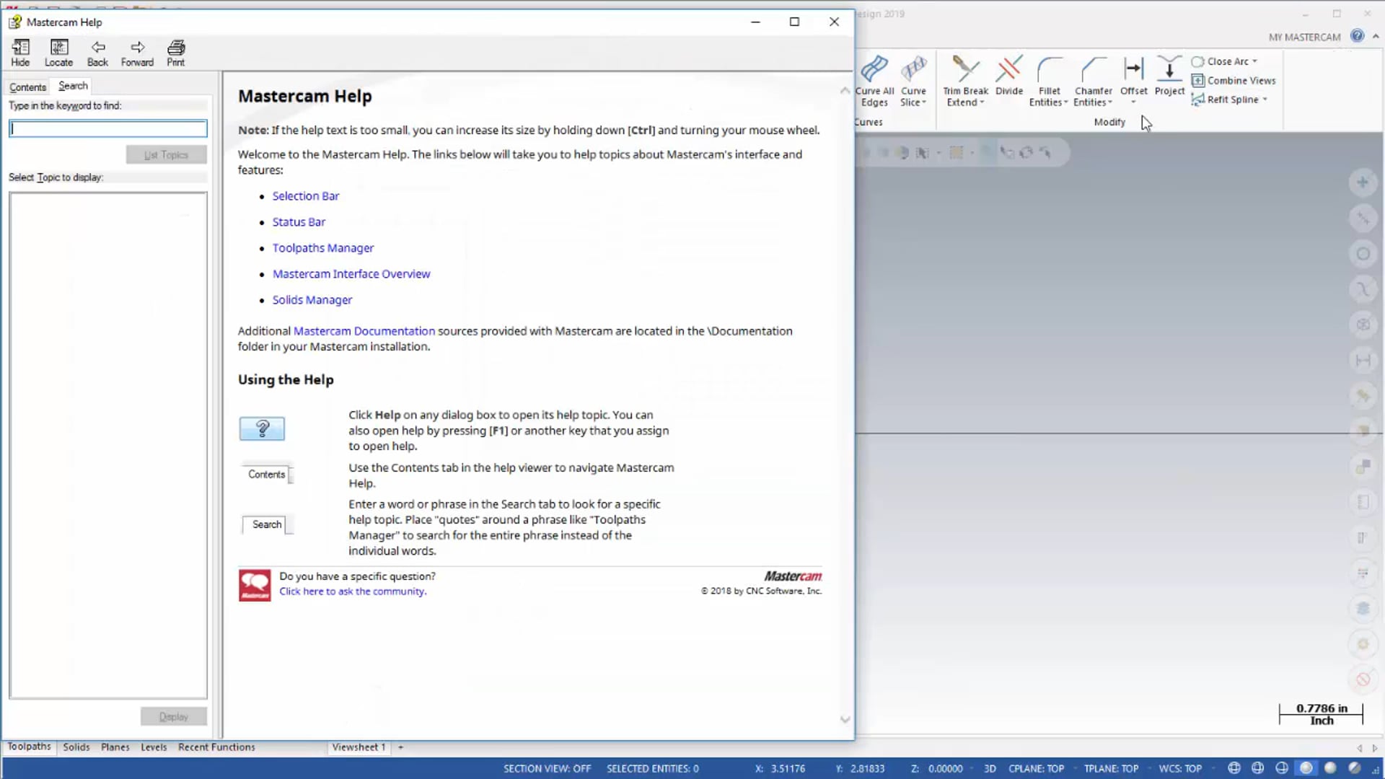Open the Selection Bar help link
Viewport: 1385px width, 779px height.
[306, 196]
